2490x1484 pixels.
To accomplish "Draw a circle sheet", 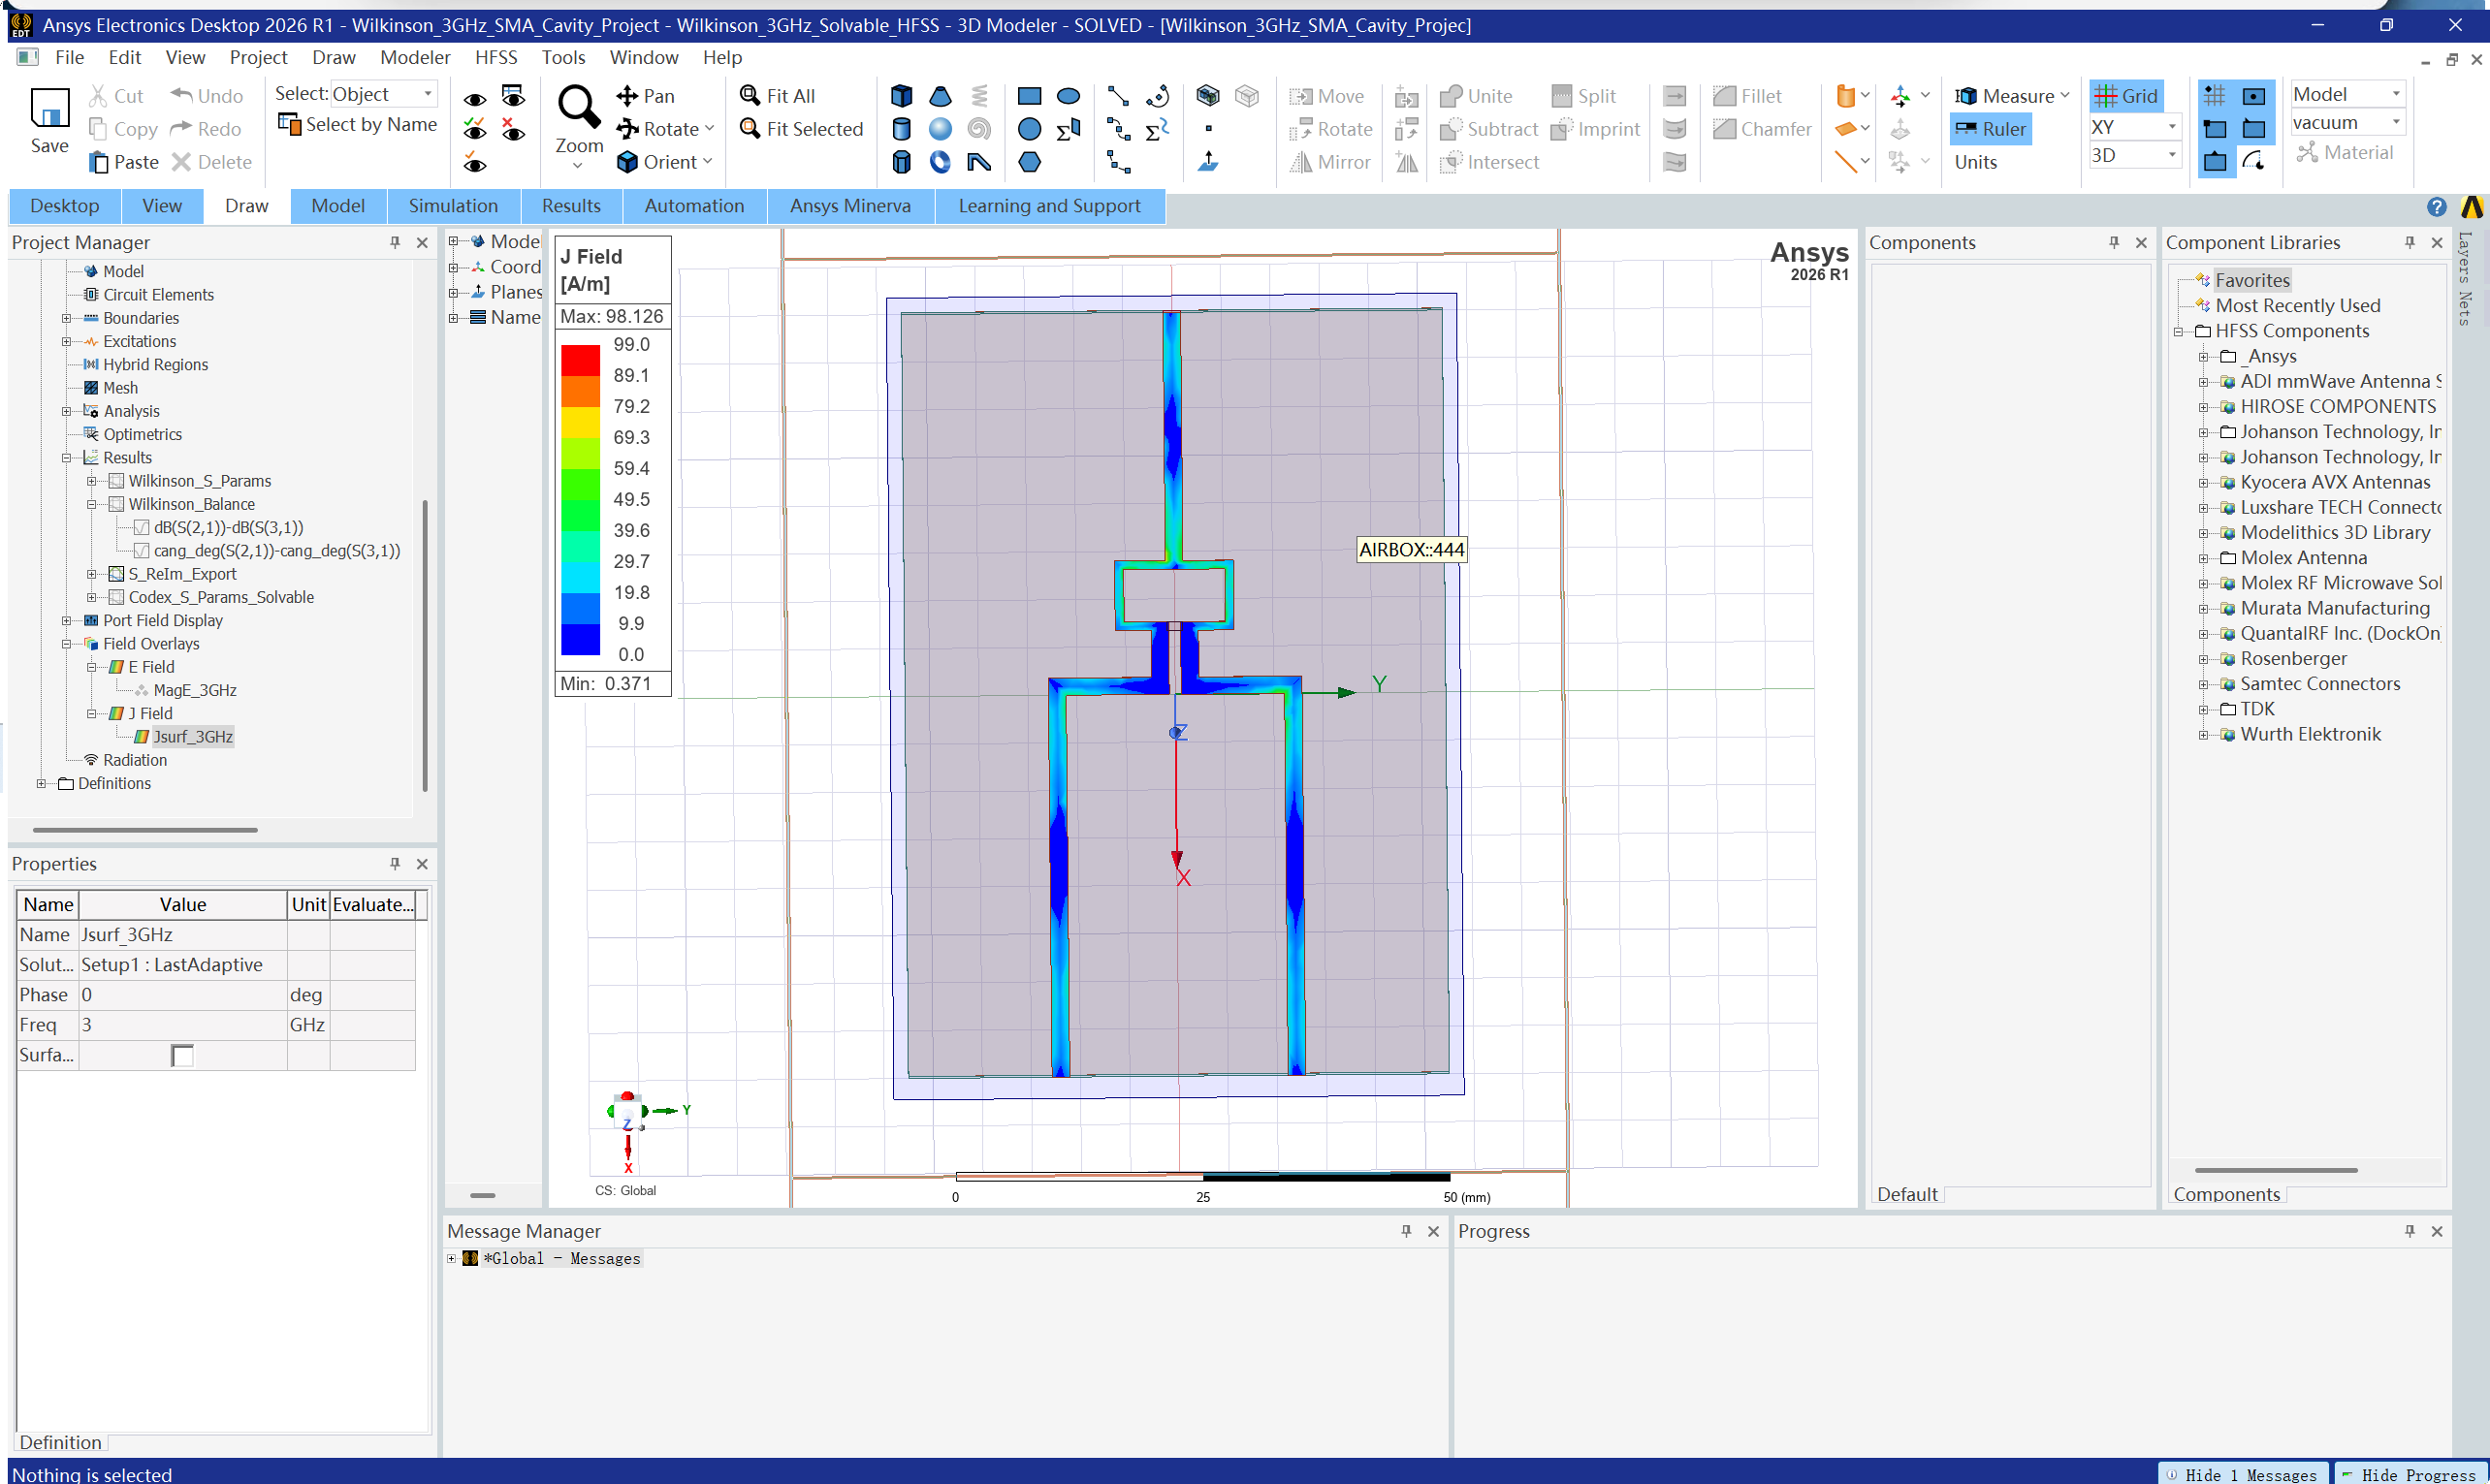I will pos(1029,129).
